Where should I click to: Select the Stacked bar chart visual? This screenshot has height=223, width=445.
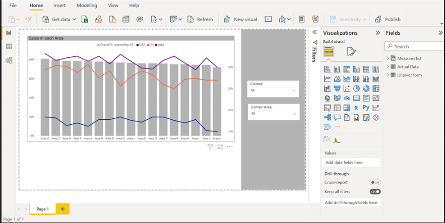point(327,69)
